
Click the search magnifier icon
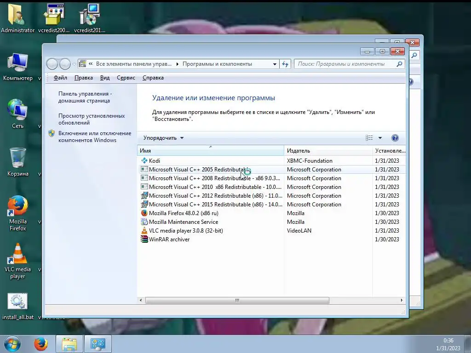[x=399, y=64]
